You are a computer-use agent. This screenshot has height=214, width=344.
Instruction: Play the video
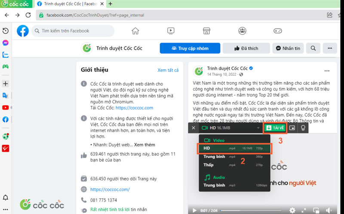click(194, 211)
